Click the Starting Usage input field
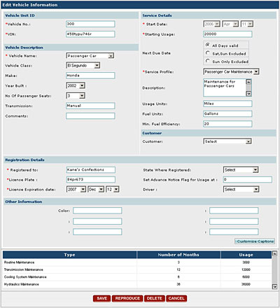This screenshot has width=280, height=308. 227,34
